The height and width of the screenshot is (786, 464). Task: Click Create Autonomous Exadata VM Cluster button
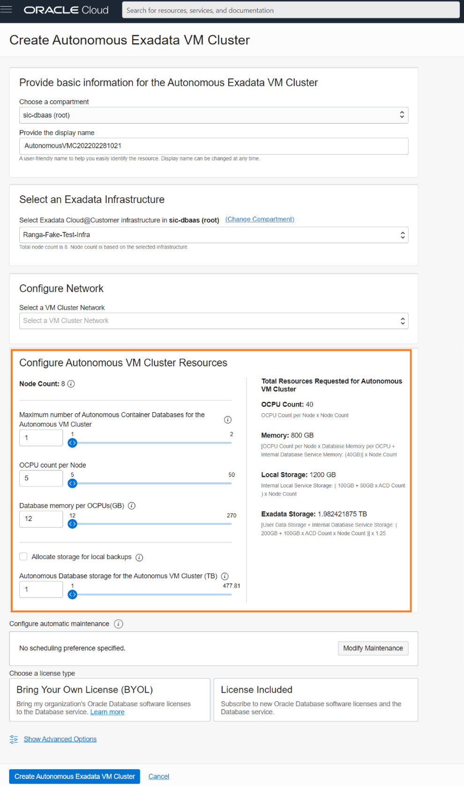click(75, 776)
